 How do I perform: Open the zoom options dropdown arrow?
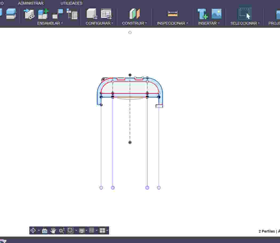(x=76, y=231)
